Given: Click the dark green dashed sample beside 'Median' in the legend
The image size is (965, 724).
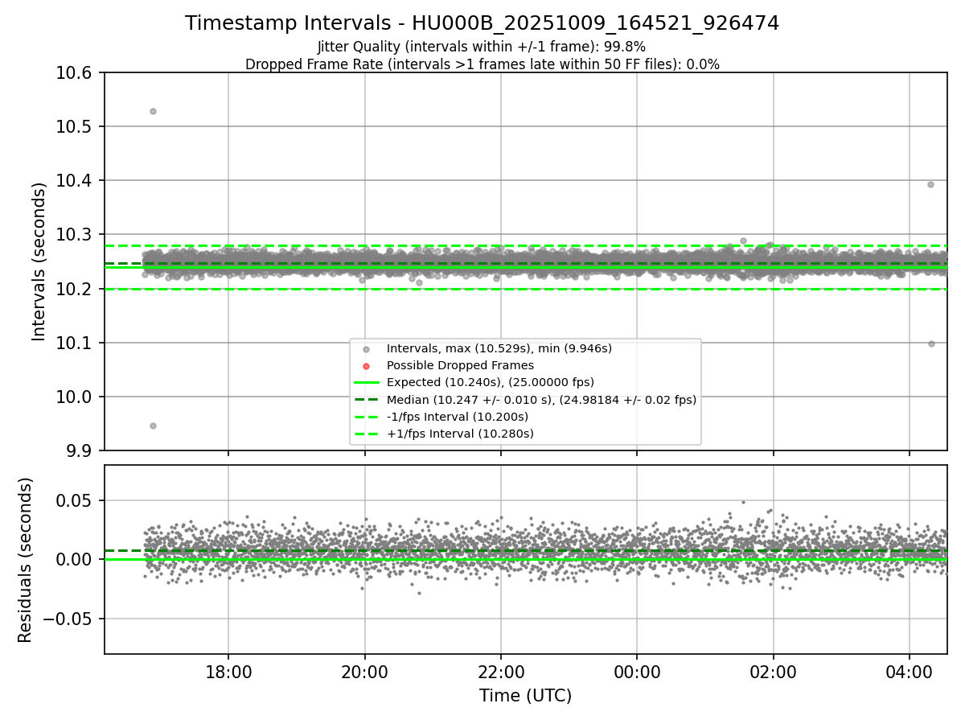Looking at the screenshot, I should click(366, 399).
